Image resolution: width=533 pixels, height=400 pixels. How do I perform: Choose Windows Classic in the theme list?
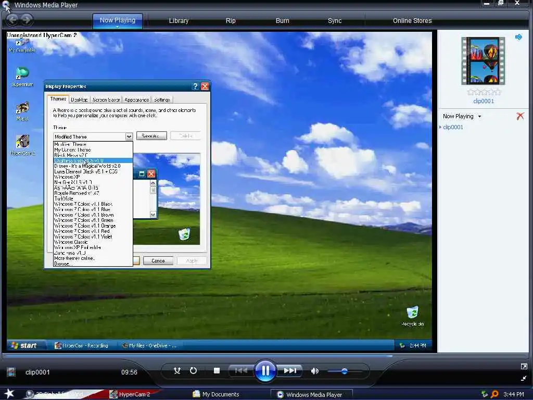(x=93, y=242)
